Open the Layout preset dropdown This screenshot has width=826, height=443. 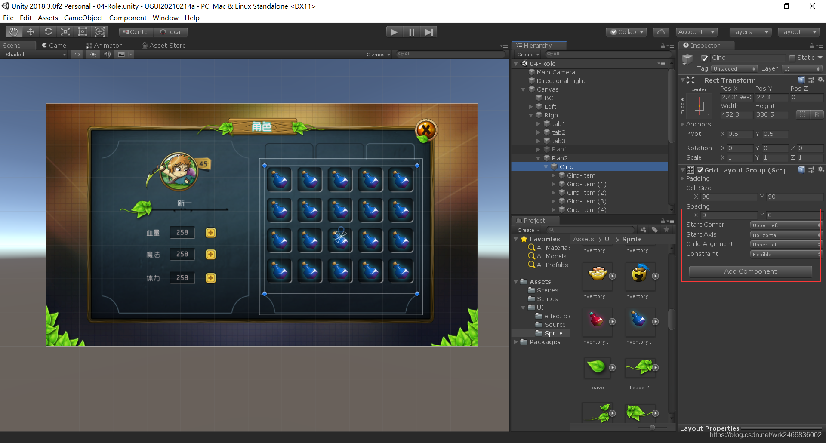(798, 31)
